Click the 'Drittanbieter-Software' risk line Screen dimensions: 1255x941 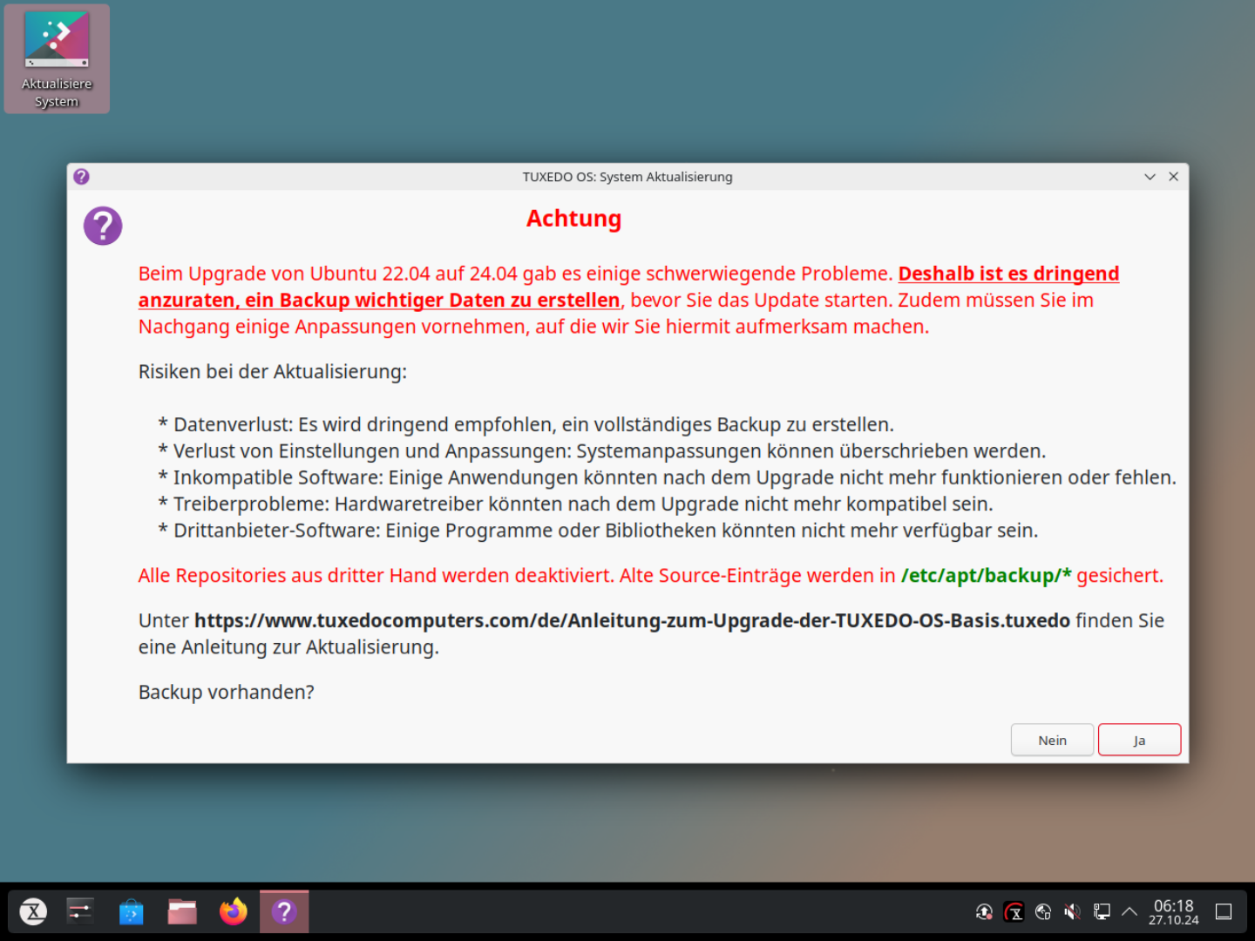[x=598, y=531]
